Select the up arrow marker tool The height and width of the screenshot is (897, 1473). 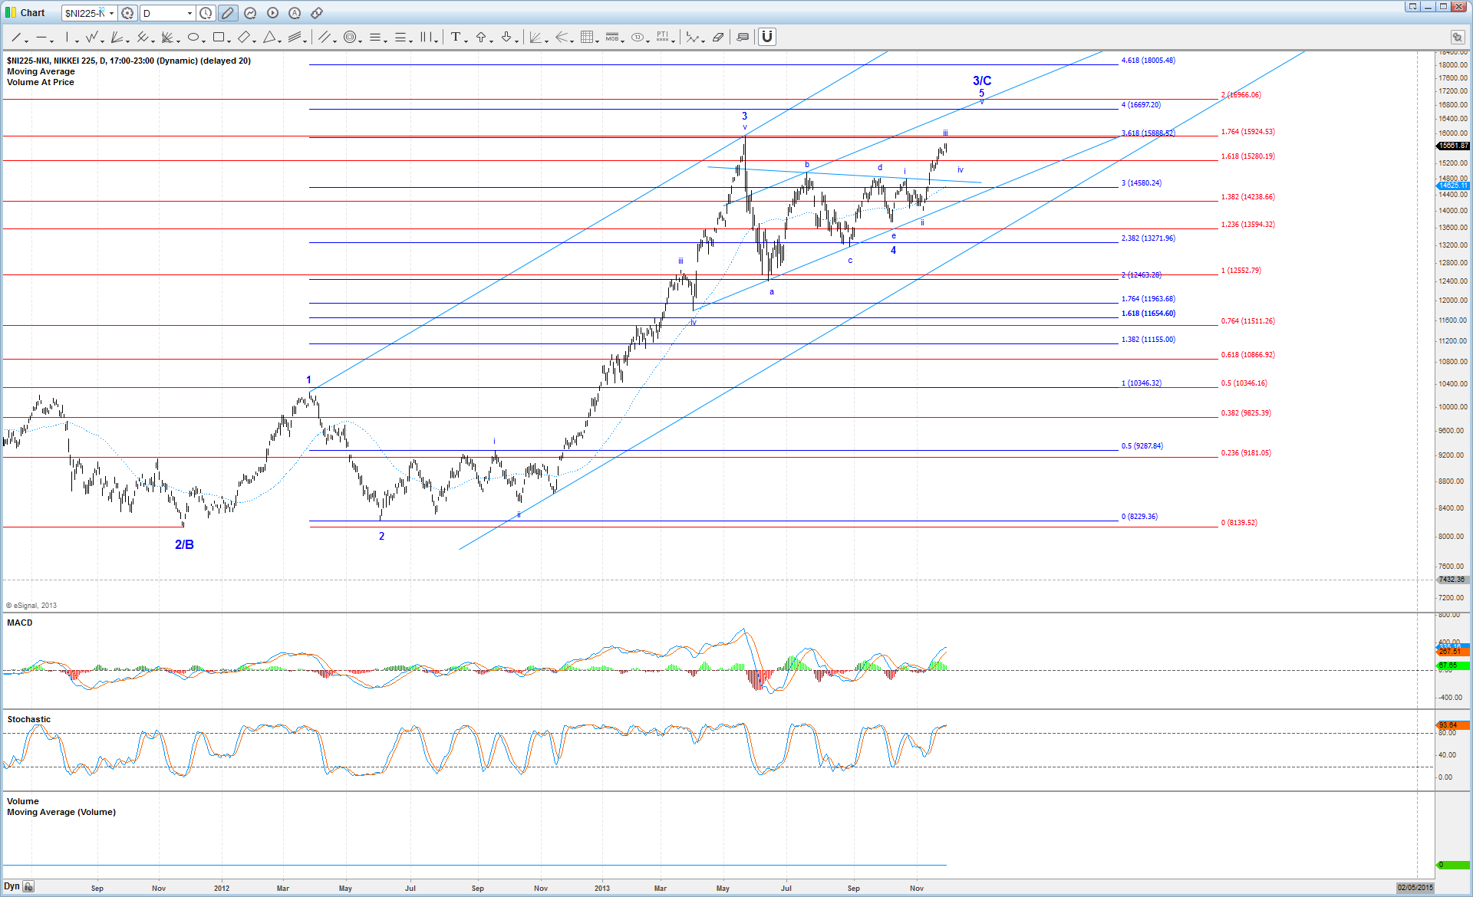tap(481, 37)
